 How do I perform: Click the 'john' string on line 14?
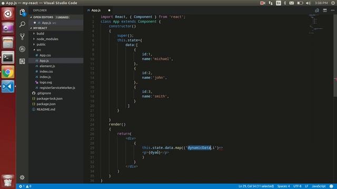(x=160, y=78)
